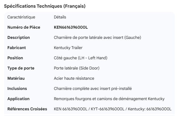Image resolution: width=178 pixels, height=116 pixels.
Task: Click the Charnière de porte latérale description text
Action: [x=97, y=37]
